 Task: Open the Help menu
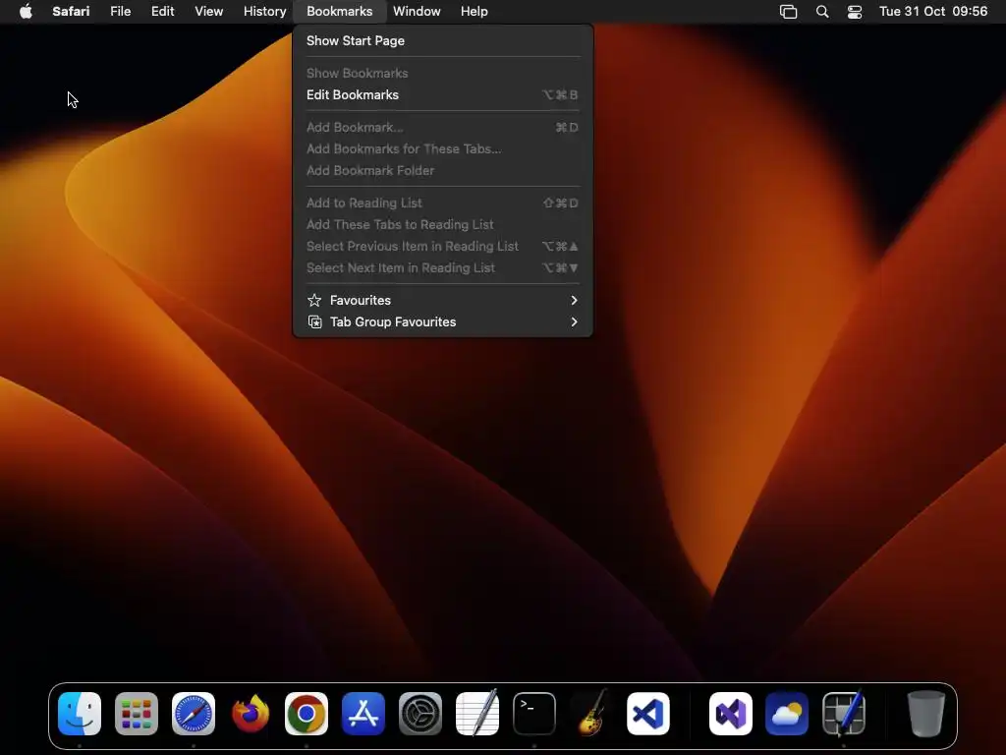click(475, 12)
